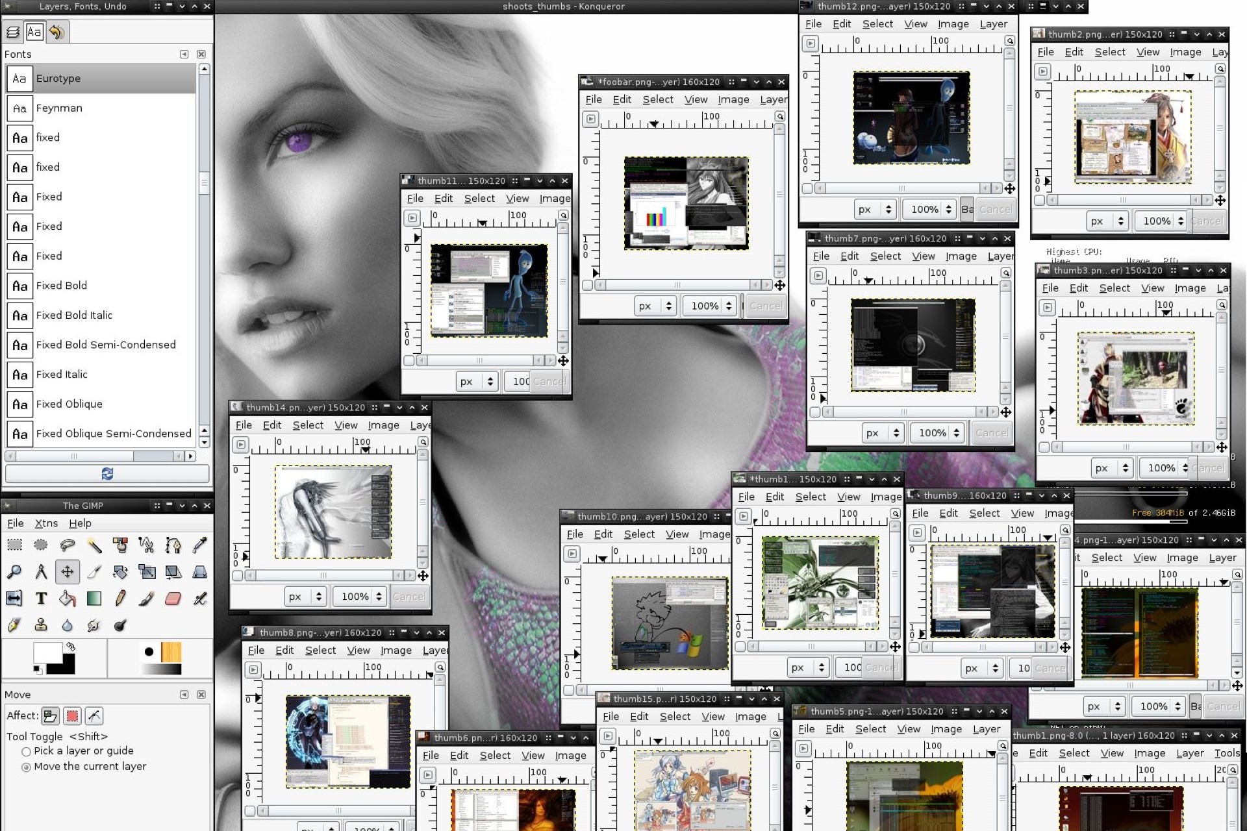Select the Text tool
Screen dimensions: 1247x831
pos(41,598)
